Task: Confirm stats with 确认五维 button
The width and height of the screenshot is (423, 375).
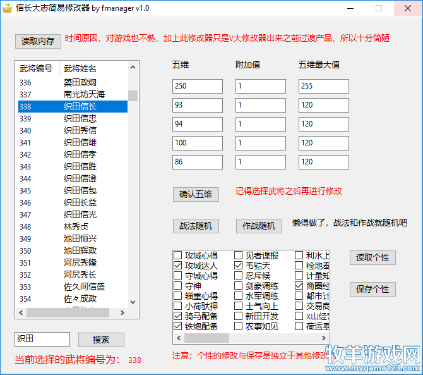Action: [196, 194]
